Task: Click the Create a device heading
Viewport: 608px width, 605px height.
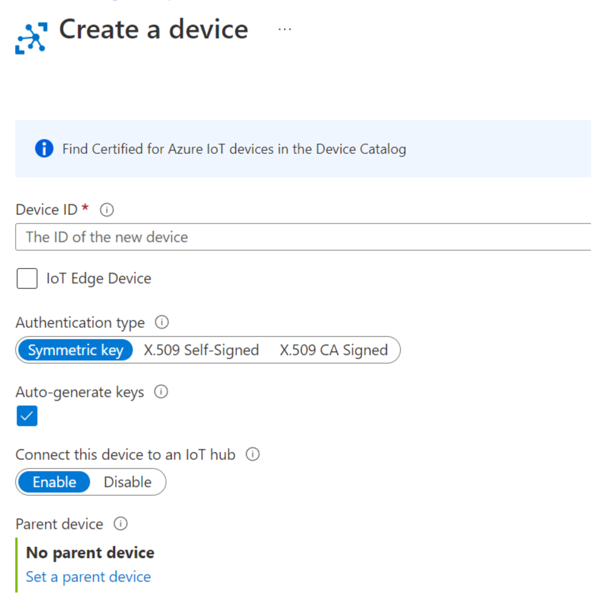Action: (154, 30)
